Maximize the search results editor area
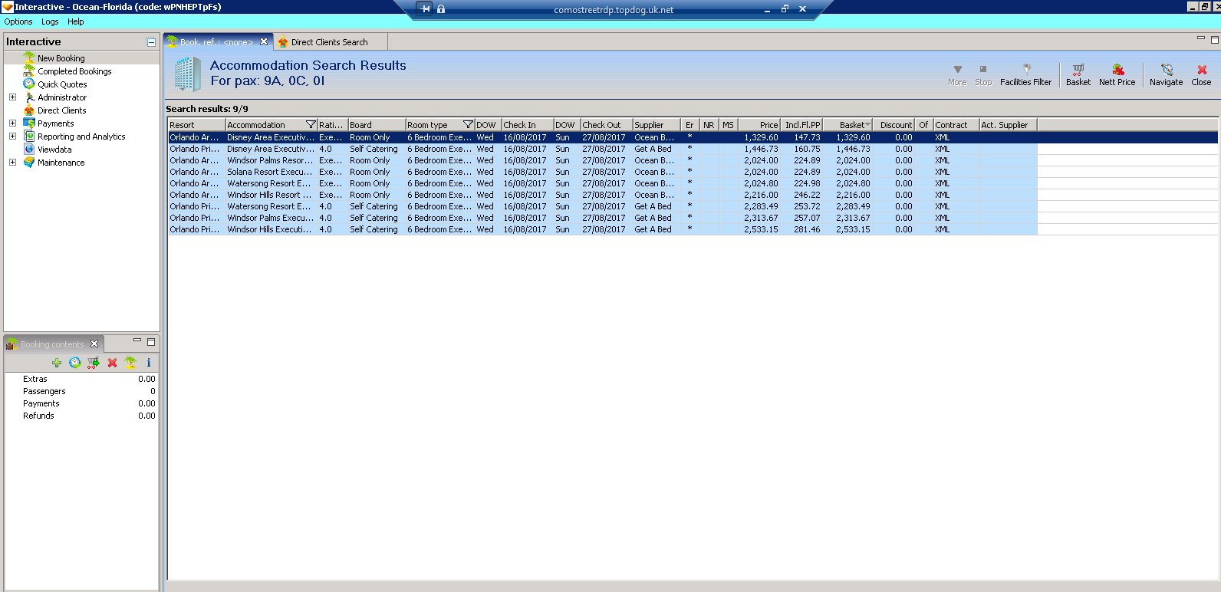 [1215, 40]
